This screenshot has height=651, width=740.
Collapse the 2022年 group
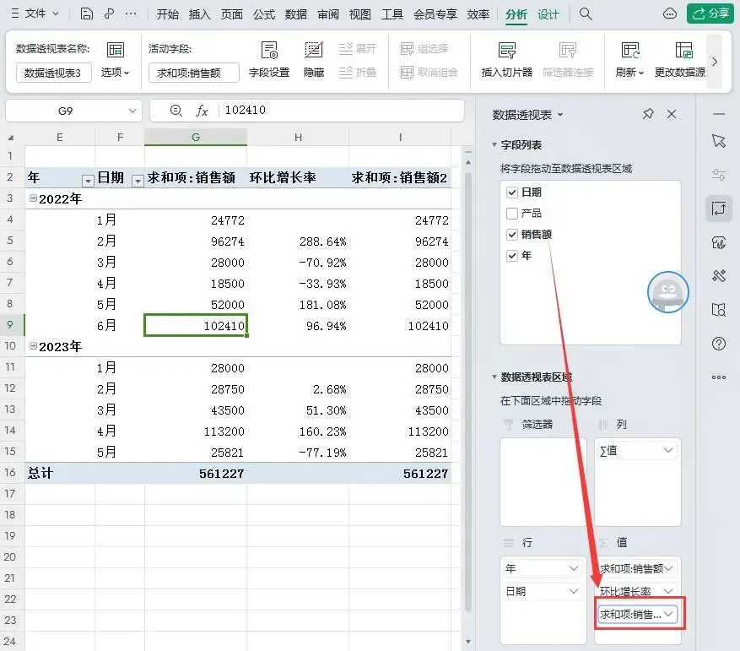[33, 198]
